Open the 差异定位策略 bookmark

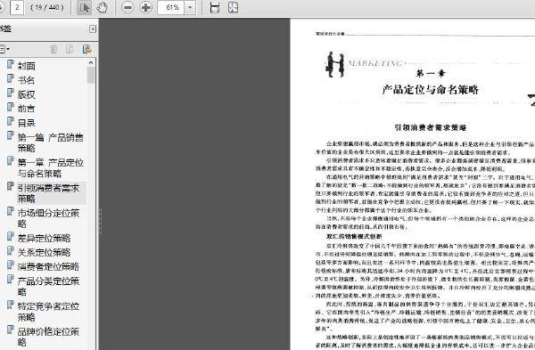point(44,238)
